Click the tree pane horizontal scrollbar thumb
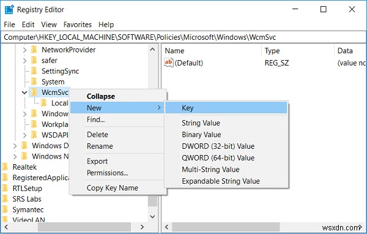Image resolution: width=367 pixels, height=234 pixels. (84, 227)
